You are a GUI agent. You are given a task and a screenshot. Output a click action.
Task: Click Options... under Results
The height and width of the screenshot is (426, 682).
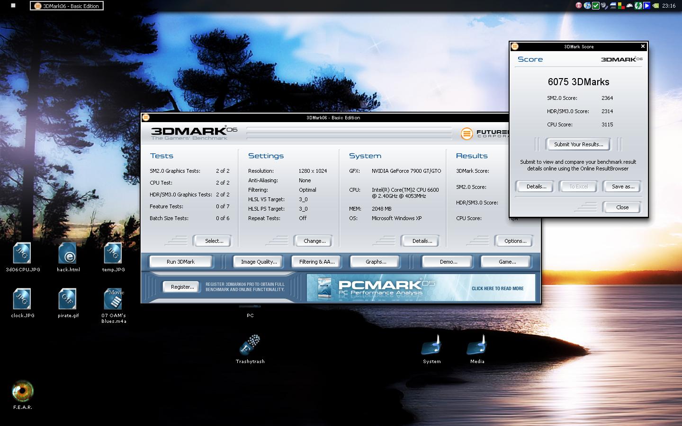coord(513,241)
